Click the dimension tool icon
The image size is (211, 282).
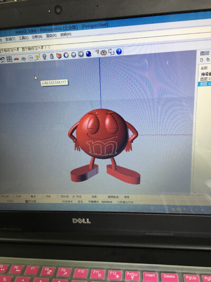click(x=111, y=52)
